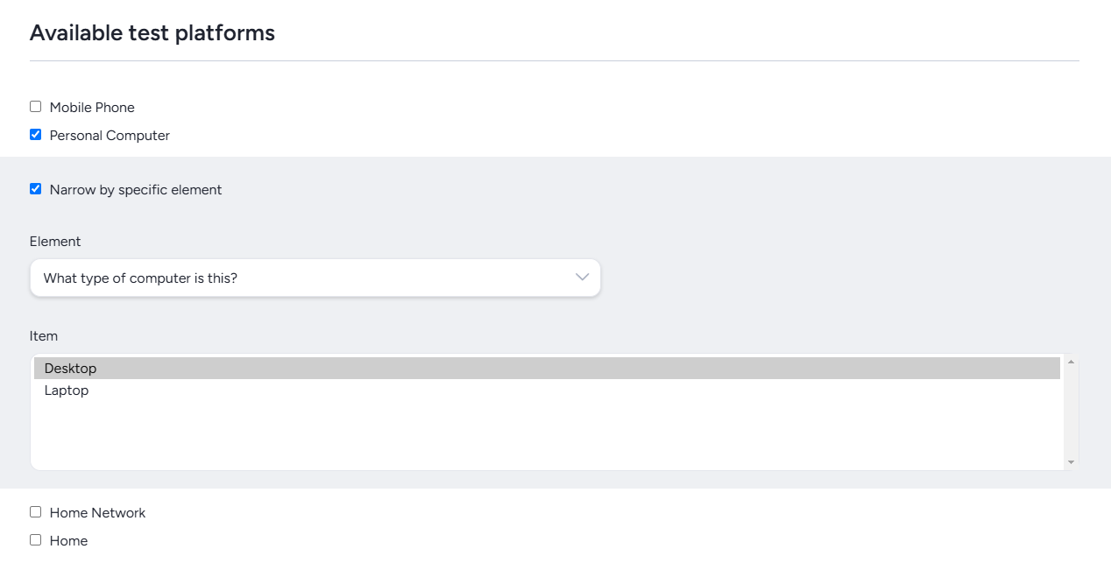The width and height of the screenshot is (1111, 563).
Task: Click the Item list scroll-up arrow
Action: 1071,362
